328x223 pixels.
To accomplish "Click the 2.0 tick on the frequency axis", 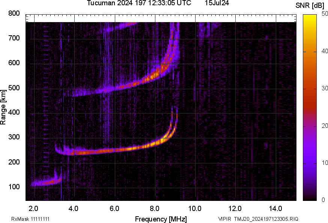I will [x=33, y=208].
